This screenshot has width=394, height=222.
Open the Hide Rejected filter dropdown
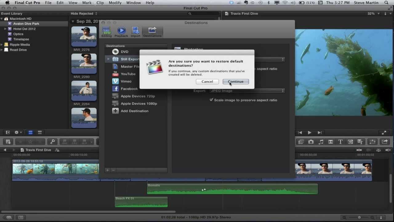click(84, 14)
